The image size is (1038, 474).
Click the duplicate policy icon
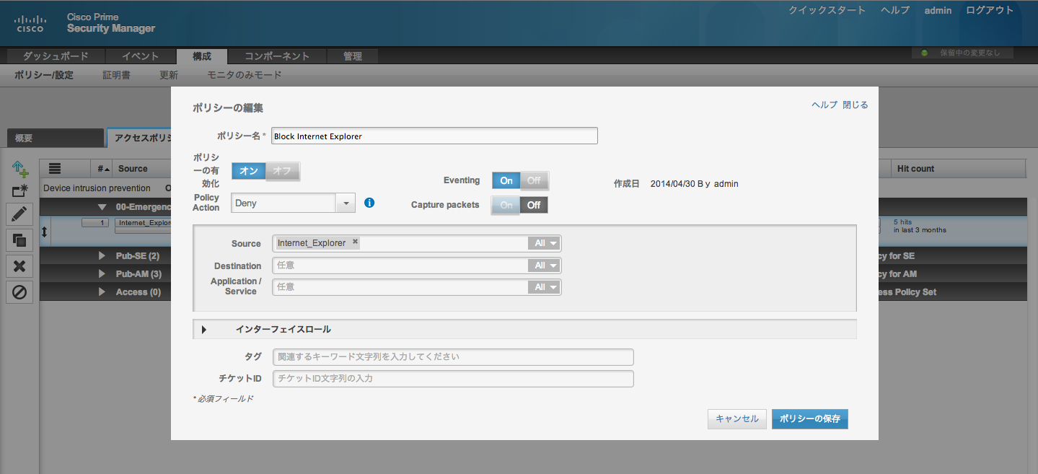[x=19, y=240]
